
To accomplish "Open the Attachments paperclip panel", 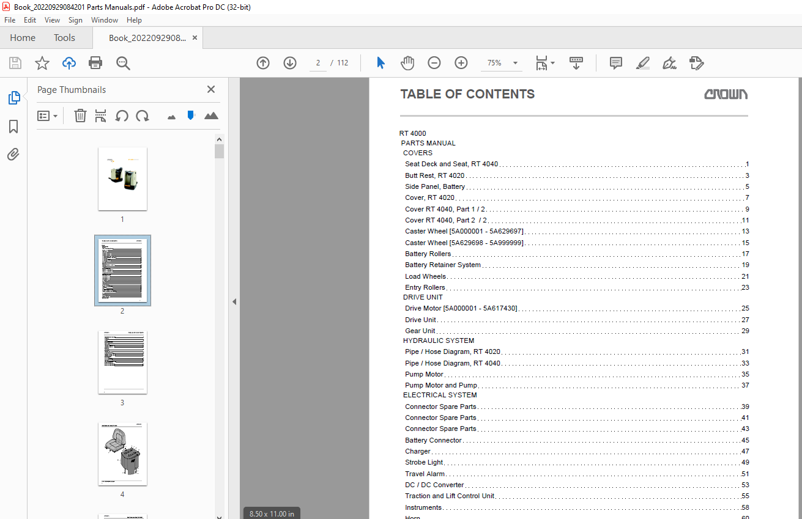I will tap(13, 155).
